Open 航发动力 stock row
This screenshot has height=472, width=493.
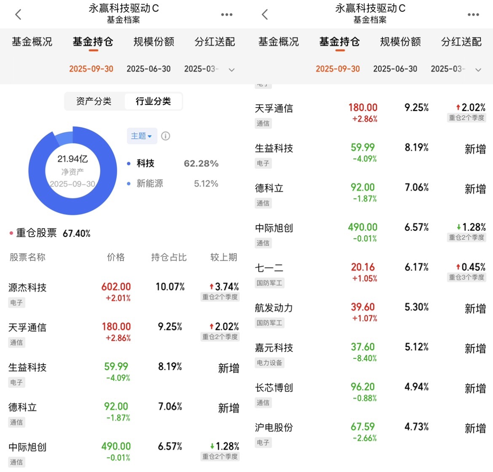click(x=370, y=315)
